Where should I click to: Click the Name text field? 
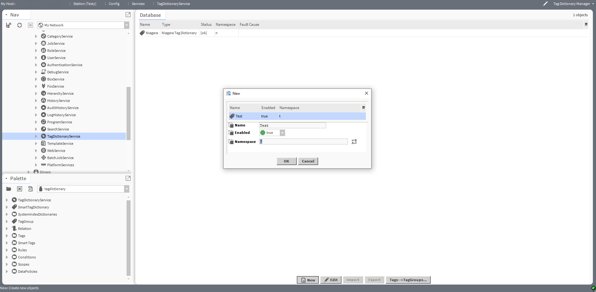pos(292,125)
